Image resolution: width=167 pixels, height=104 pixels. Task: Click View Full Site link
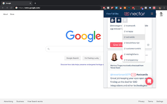112,14
